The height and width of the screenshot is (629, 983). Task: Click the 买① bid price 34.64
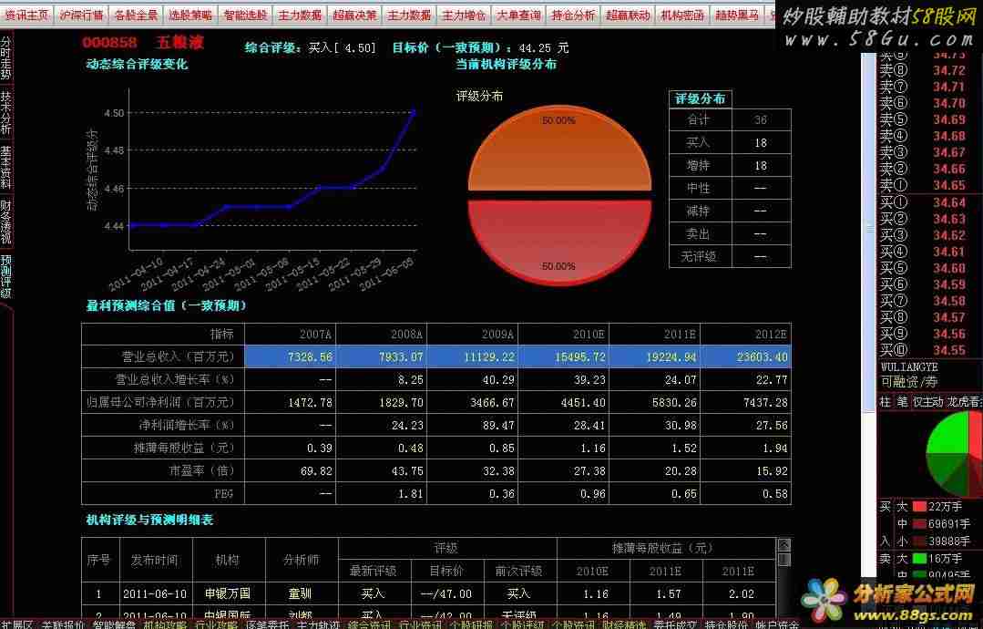pyautogui.click(x=949, y=202)
